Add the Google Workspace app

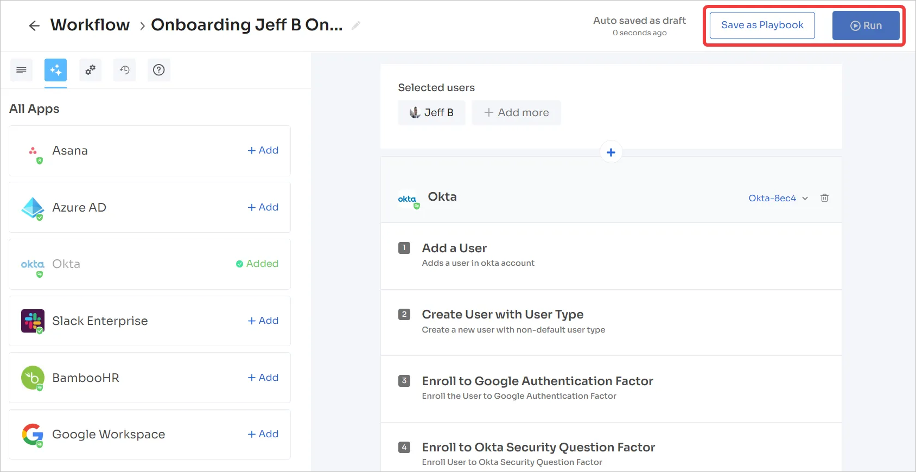[263, 434]
